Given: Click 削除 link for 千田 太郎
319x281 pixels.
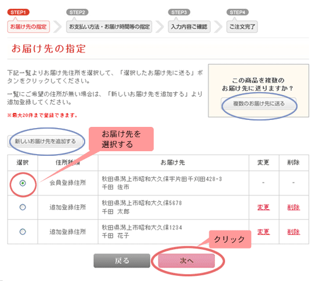Looking at the screenshot, I should (293, 207).
